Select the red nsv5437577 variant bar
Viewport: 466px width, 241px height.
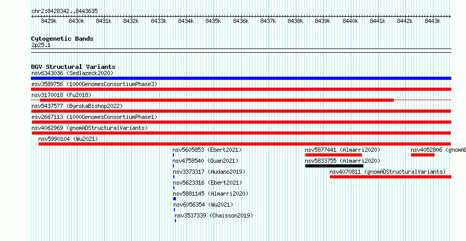241,111
